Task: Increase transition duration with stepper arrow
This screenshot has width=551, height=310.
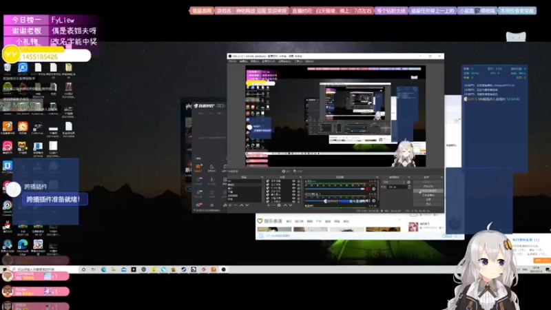Action: pos(409,185)
